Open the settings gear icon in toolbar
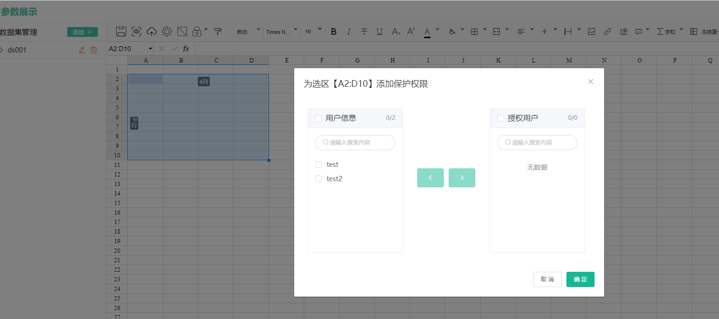Screen dimensions: 719x319 pos(167,31)
